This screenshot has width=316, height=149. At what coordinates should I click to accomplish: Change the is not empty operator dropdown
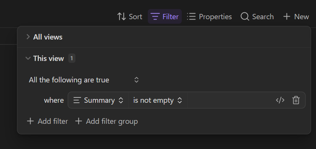[x=158, y=100]
